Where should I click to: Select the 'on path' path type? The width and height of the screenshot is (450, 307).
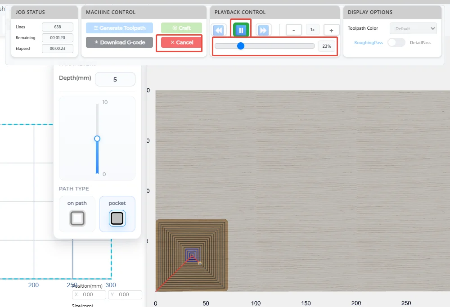coord(77,214)
